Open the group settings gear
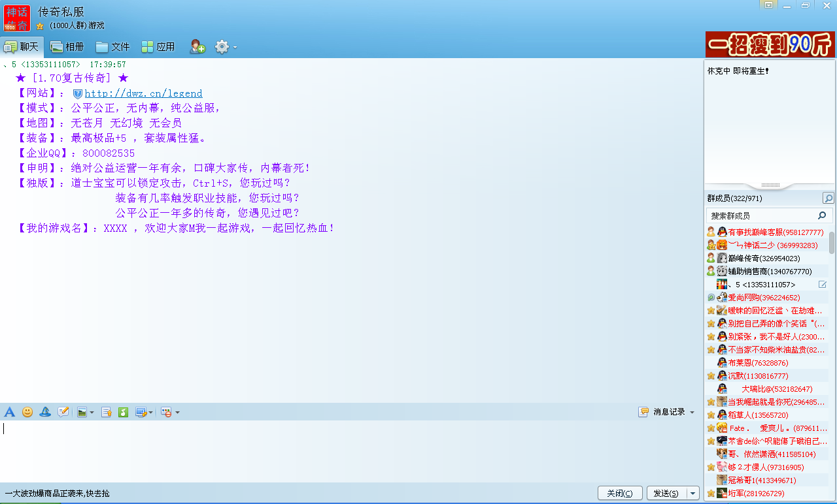Viewport: 837px width, 504px height. (222, 47)
